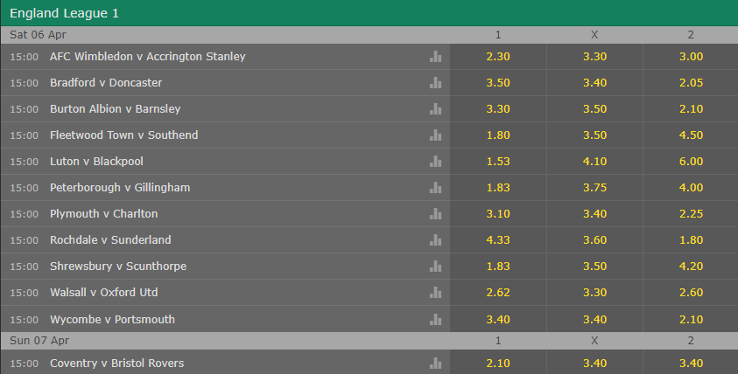Select Blackpool away win at 6.00
738x374 pixels.
click(x=691, y=161)
